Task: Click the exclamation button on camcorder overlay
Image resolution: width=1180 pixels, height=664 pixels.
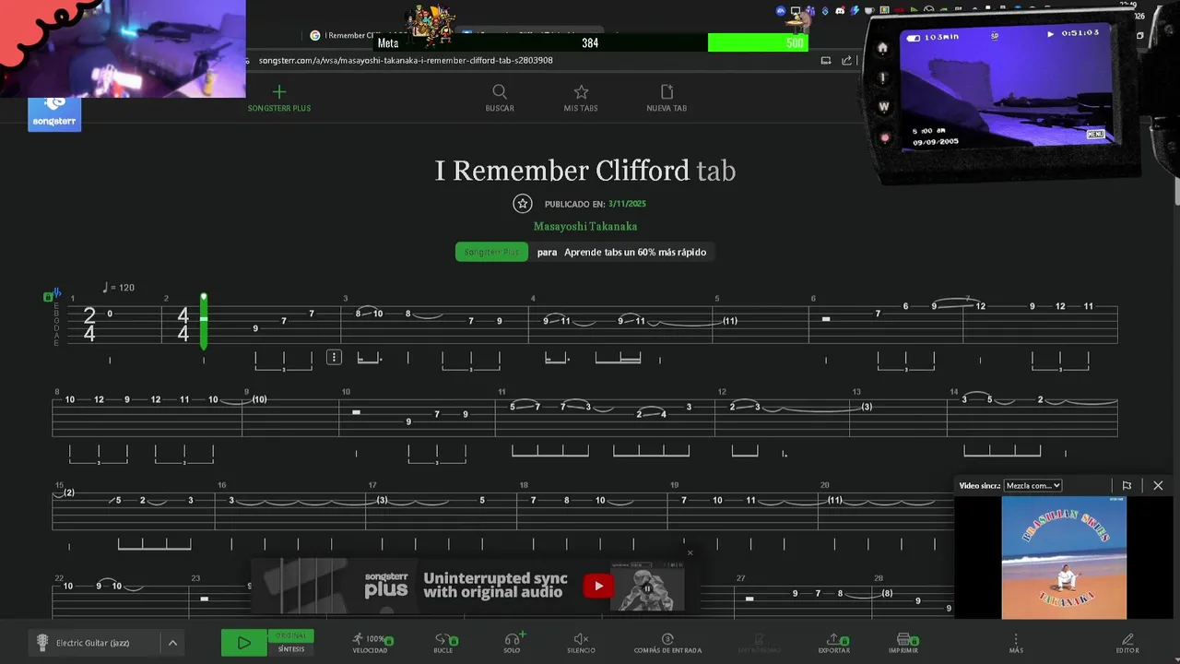Action: 882,77
